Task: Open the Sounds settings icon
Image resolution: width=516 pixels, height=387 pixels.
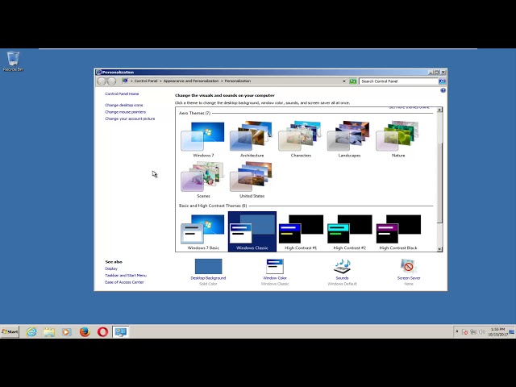Action: (342, 266)
